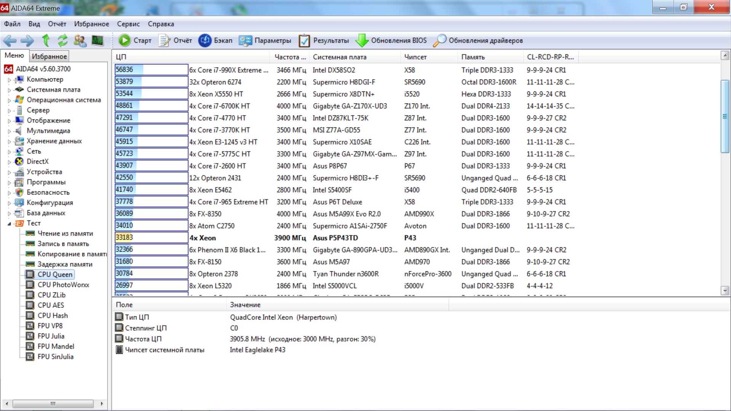Sort by Системная плата column header

pos(340,57)
